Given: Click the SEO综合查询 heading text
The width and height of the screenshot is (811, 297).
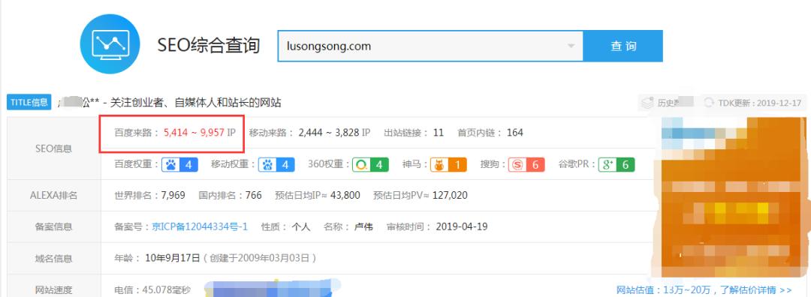Looking at the screenshot, I should coord(209,46).
